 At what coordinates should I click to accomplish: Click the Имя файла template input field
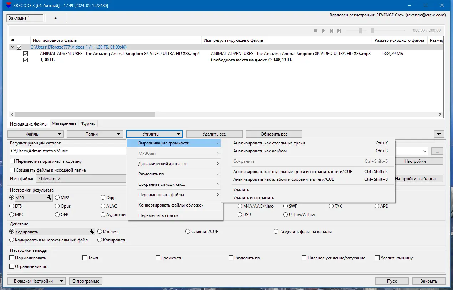click(81, 179)
